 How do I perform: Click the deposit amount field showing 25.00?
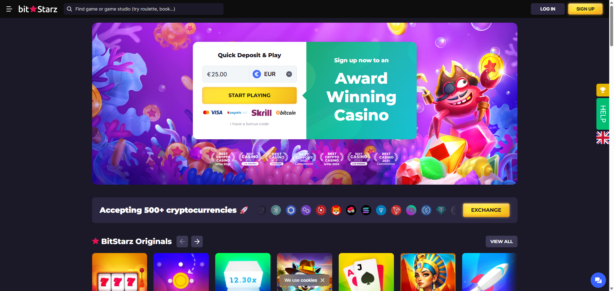tap(226, 74)
